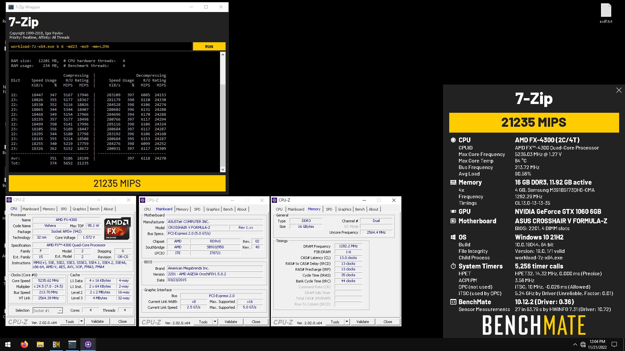
Task: Open Memory tab in second CPU-Z window
Action: pos(182,209)
